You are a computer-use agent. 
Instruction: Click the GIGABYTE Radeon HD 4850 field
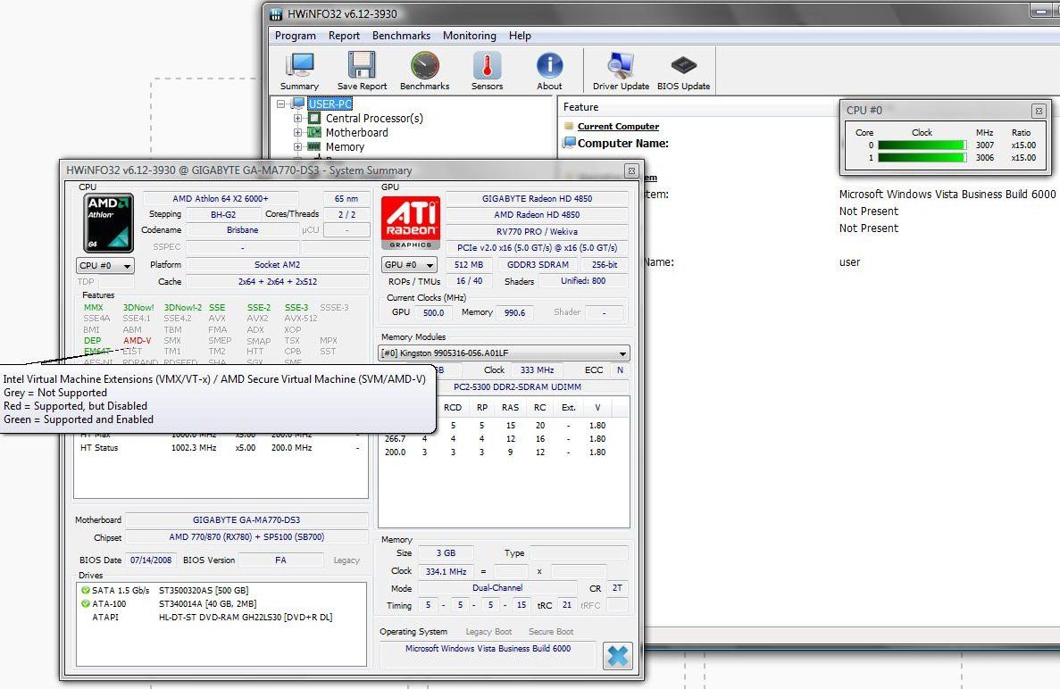(537, 199)
